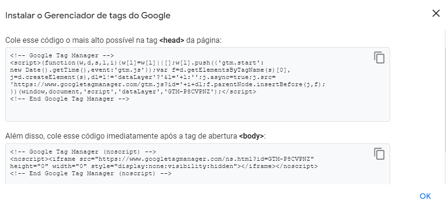
Task: Click inside the head code snippet box
Action: point(197,84)
